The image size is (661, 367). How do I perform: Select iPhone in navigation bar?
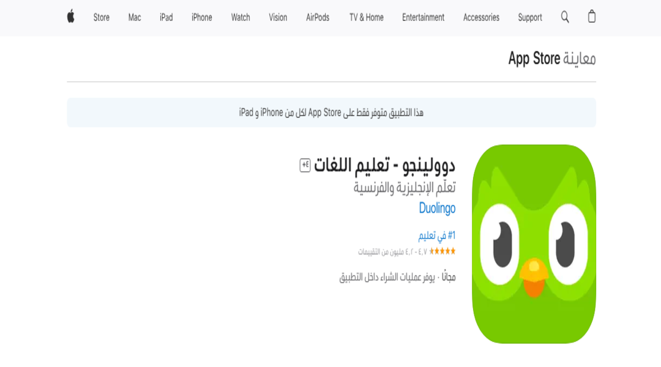click(x=201, y=17)
